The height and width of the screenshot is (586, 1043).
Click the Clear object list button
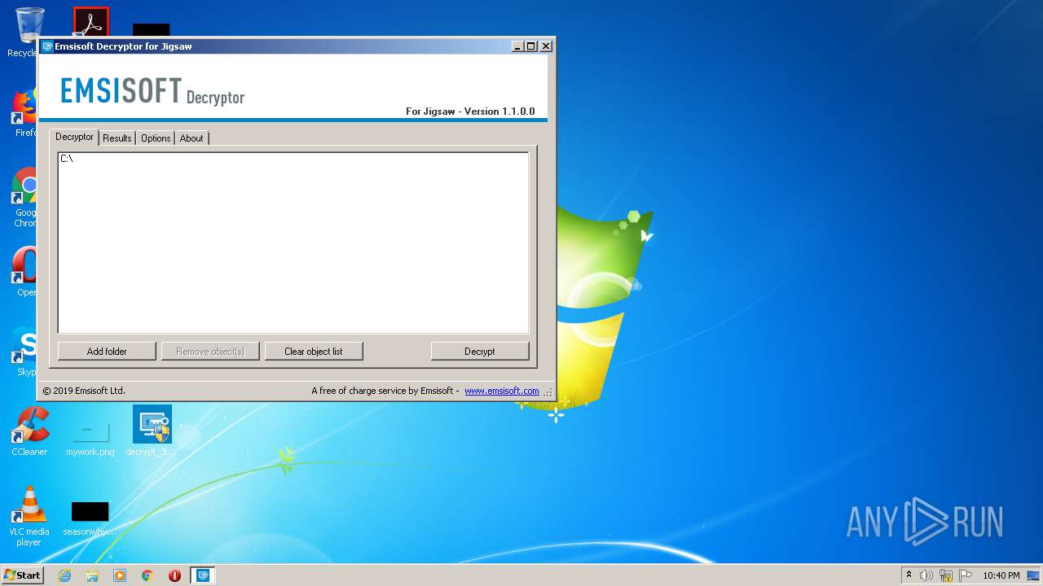(x=314, y=352)
